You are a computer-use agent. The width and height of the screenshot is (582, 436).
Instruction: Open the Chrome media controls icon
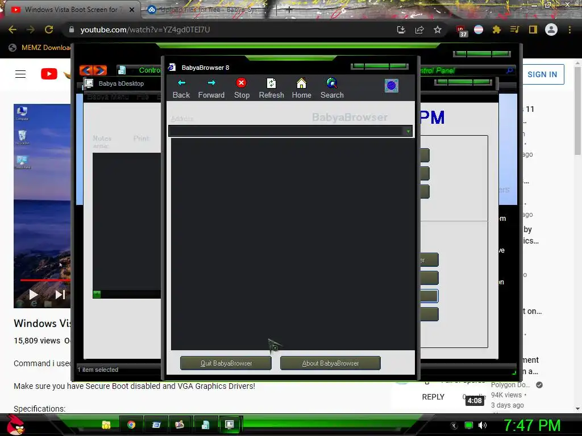(x=514, y=30)
